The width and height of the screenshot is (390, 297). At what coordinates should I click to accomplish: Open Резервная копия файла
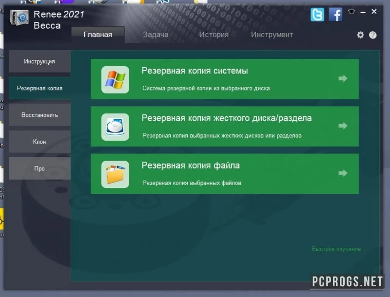point(225,174)
